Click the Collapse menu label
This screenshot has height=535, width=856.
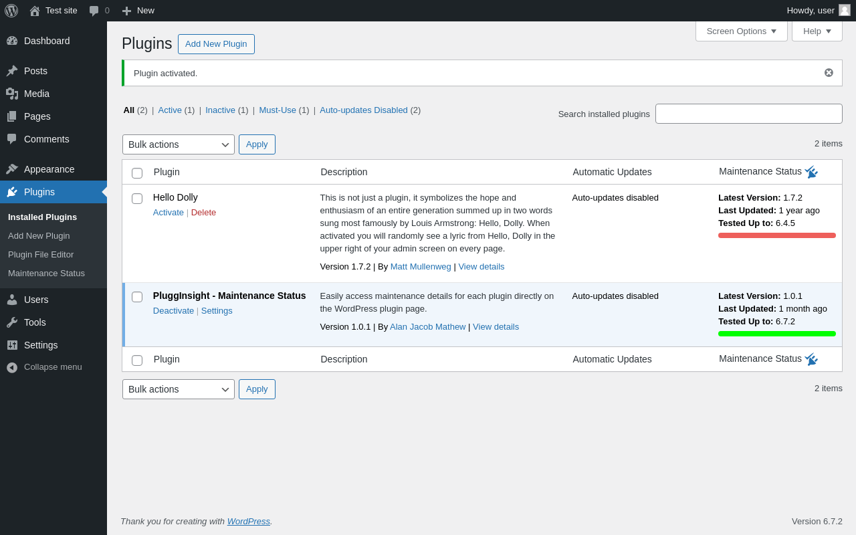[x=53, y=367]
